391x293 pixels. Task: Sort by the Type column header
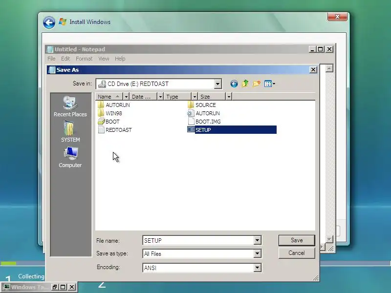coord(177,96)
